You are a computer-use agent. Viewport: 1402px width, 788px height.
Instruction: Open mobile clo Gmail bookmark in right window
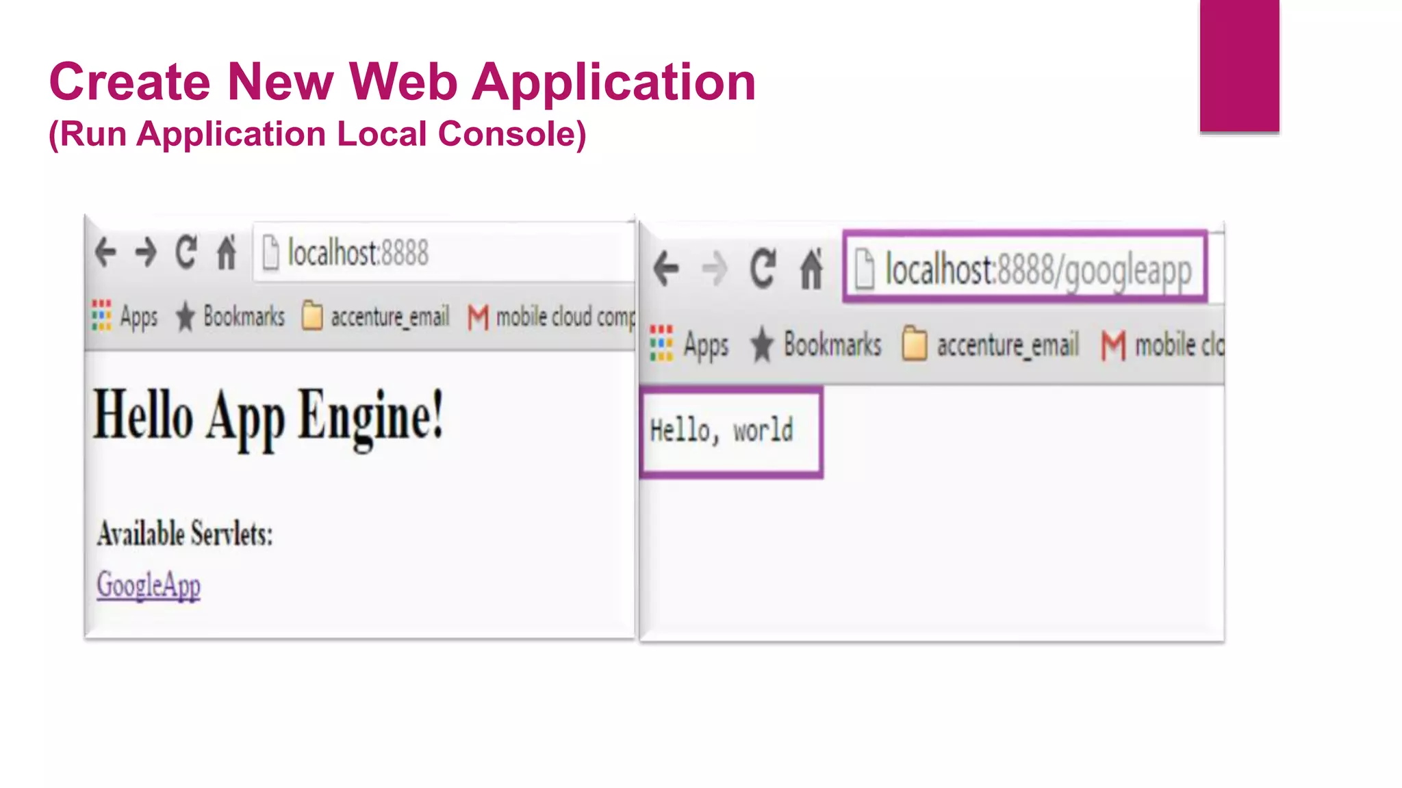(1162, 345)
